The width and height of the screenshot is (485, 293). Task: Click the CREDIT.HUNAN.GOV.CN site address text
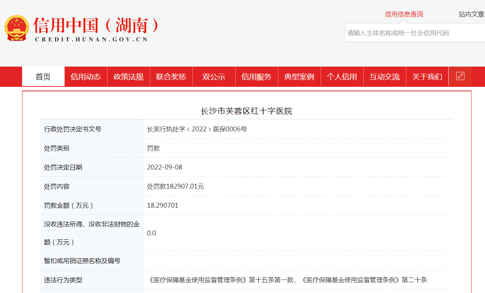(x=91, y=39)
